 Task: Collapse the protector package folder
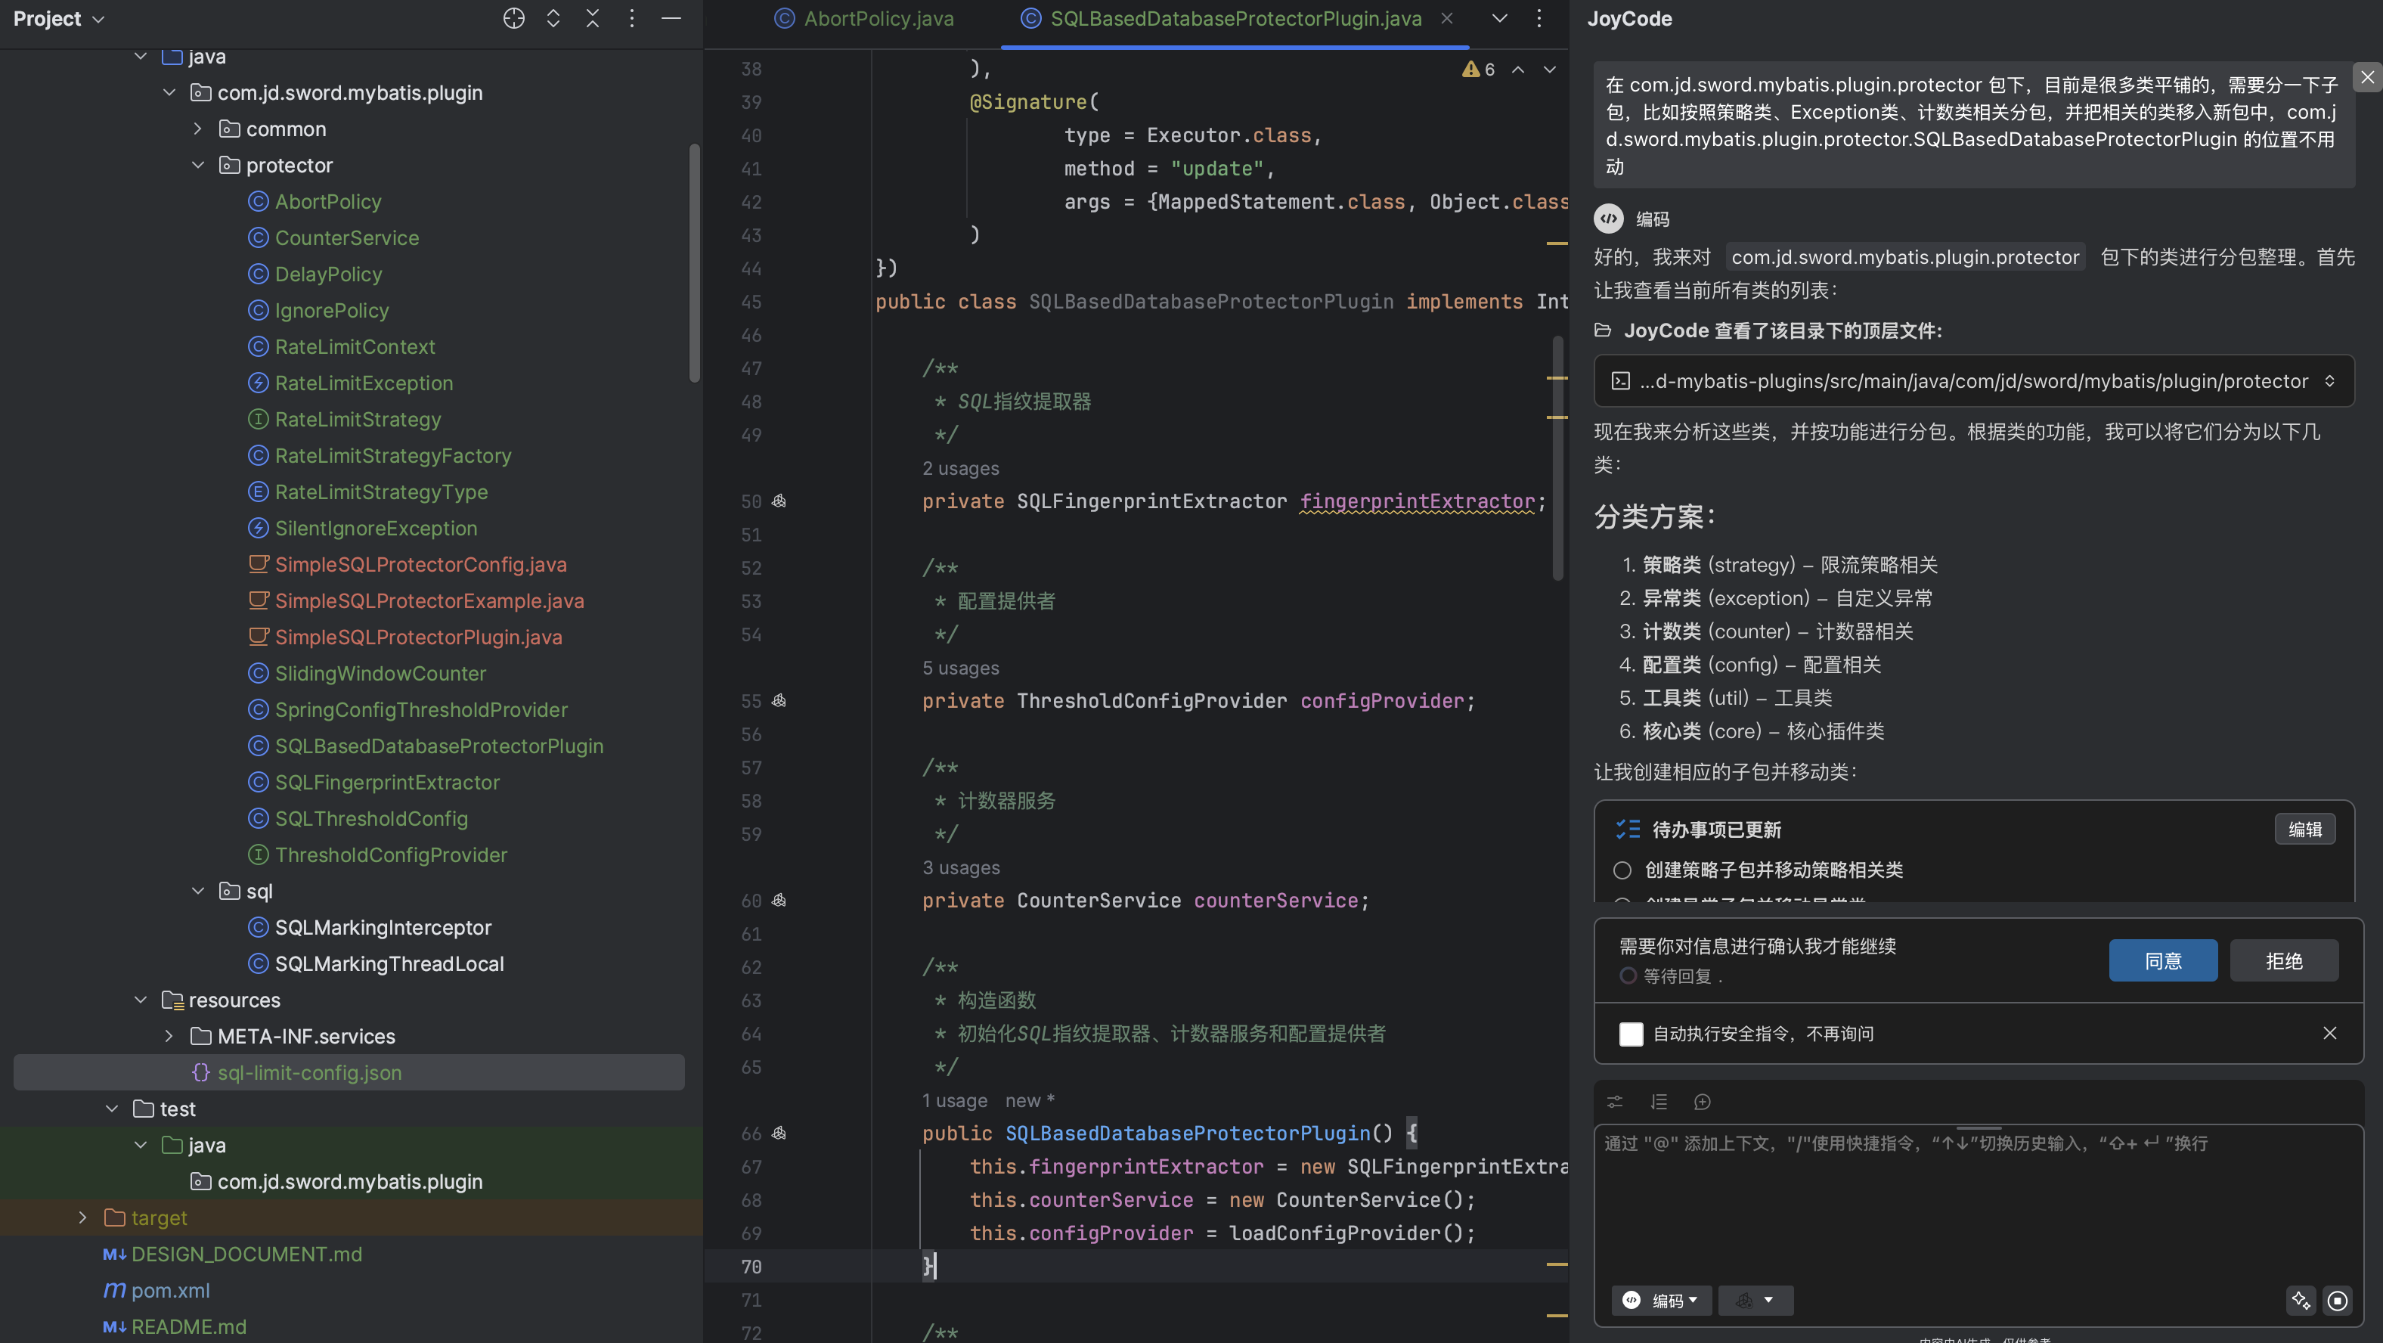pyautogui.click(x=198, y=165)
